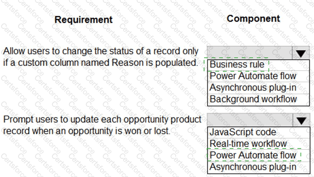Click the line starting "Prompt users to update"

[x=102, y=120]
